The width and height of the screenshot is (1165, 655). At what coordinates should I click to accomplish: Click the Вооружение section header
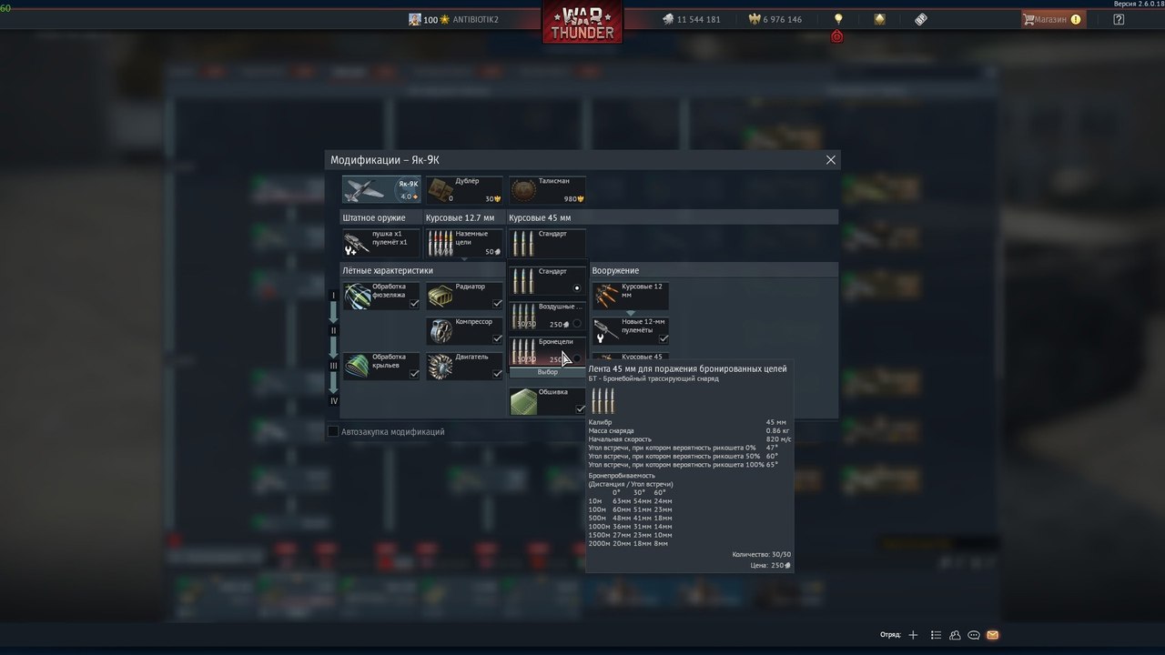[615, 270]
